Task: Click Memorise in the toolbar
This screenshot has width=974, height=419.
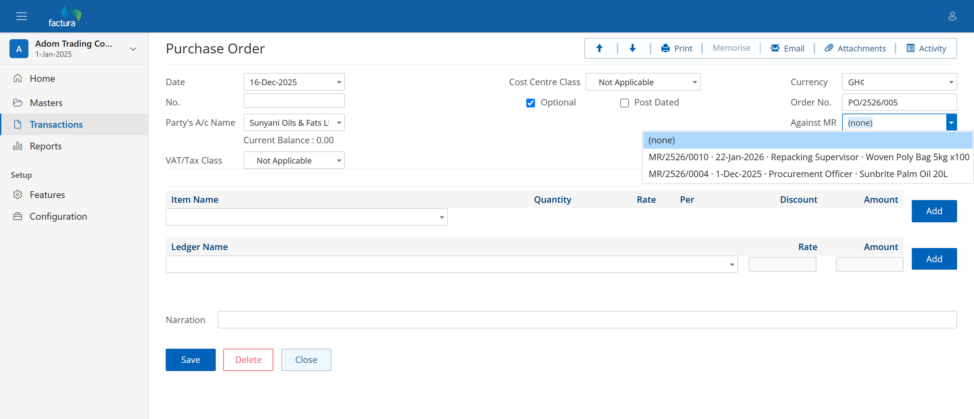Action: coord(731,48)
